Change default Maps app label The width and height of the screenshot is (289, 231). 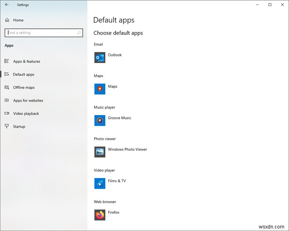click(x=112, y=86)
